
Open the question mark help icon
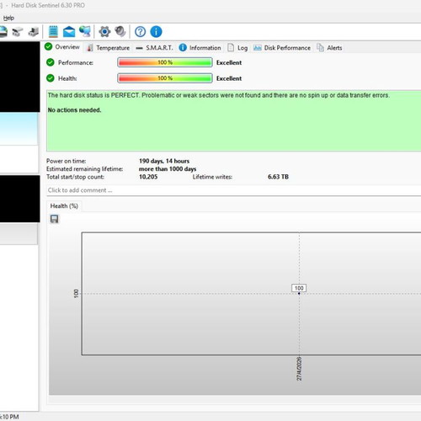140,32
